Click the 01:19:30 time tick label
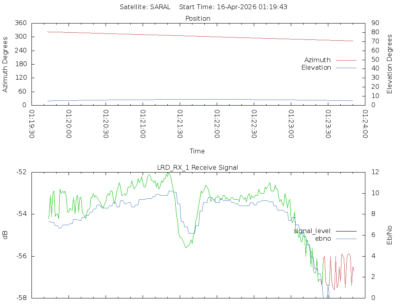408x306 pixels. 32,124
